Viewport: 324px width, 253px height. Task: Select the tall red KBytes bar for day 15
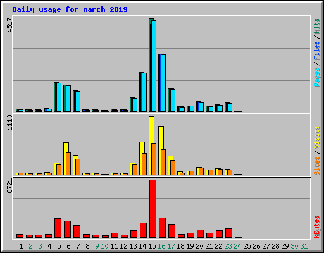[x=153, y=209]
